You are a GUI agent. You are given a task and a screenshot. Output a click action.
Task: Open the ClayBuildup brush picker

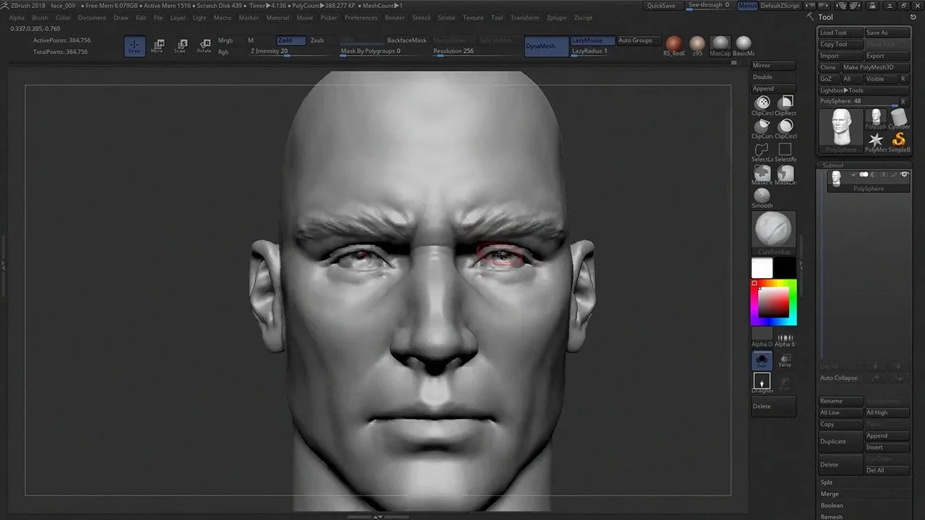tap(774, 233)
